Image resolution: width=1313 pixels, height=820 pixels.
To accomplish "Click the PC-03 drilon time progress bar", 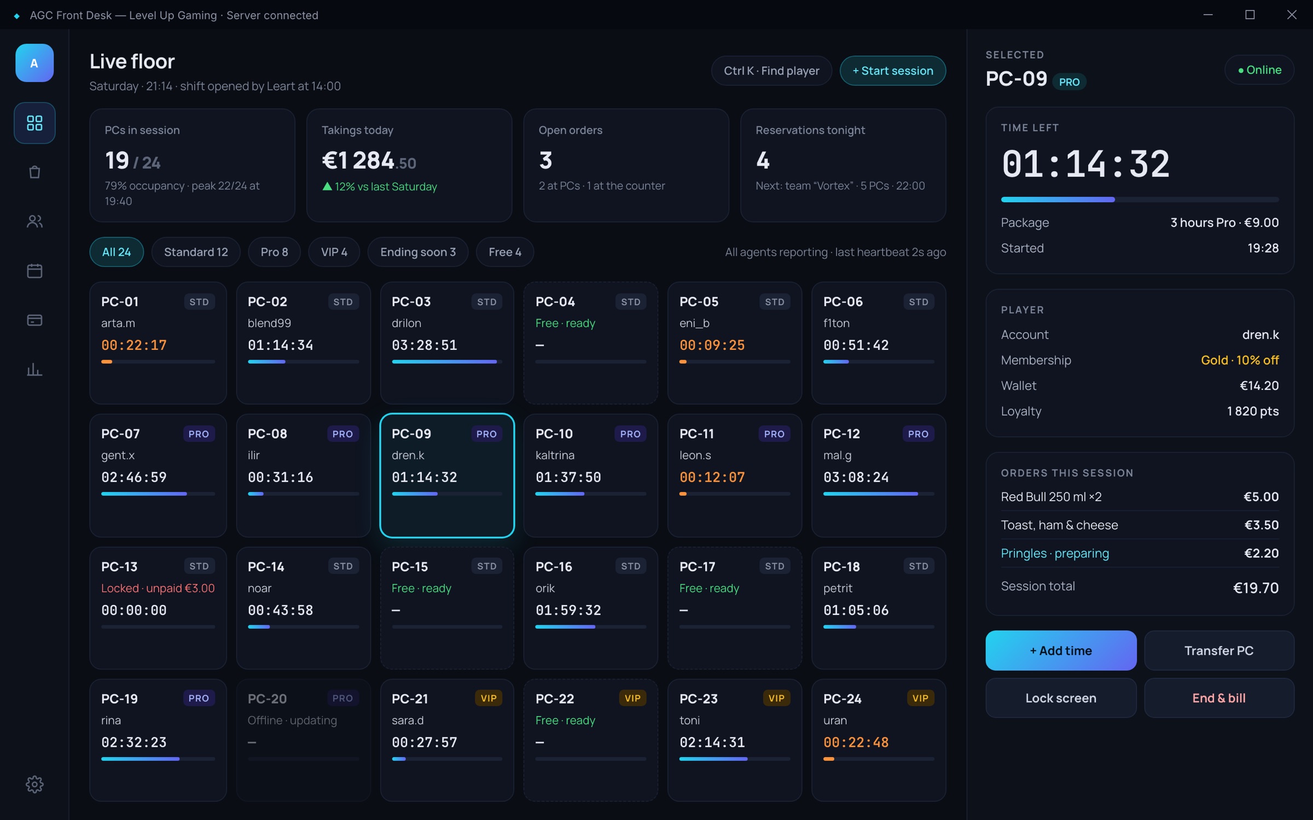I will click(x=447, y=362).
